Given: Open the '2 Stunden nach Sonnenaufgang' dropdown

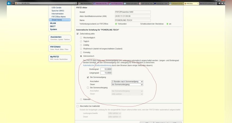Looking at the screenshot, I should click(127, 81).
